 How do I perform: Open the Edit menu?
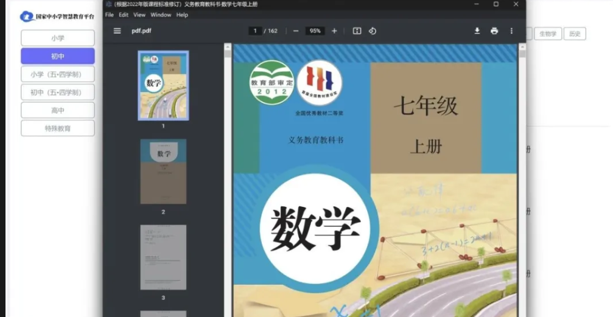pos(124,15)
